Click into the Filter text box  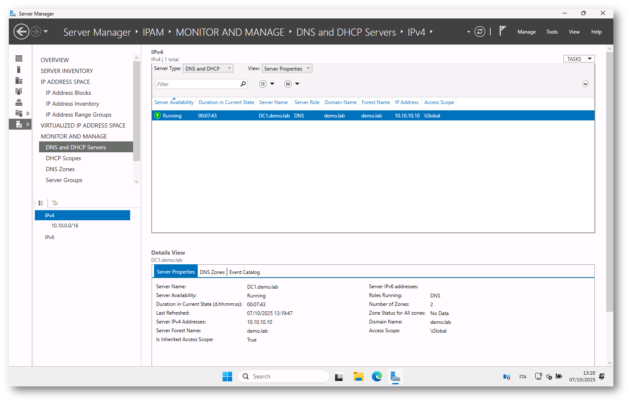tap(196, 84)
